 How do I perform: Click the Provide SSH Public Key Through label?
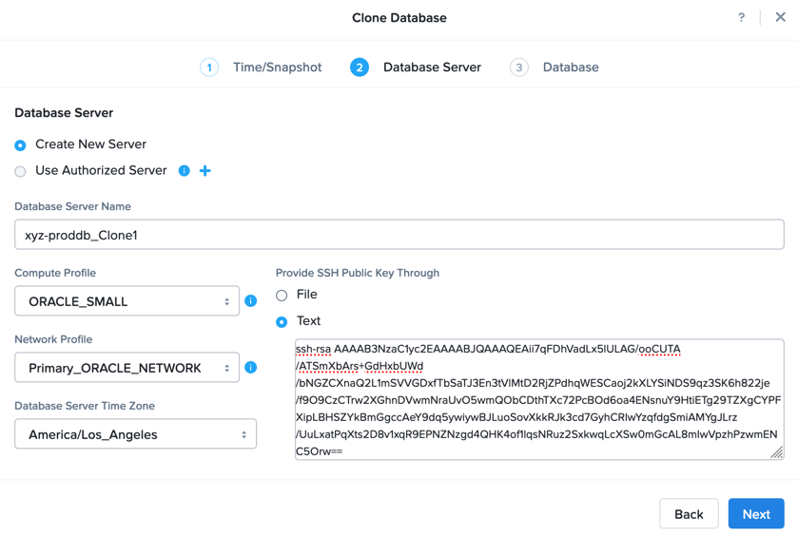click(x=358, y=273)
